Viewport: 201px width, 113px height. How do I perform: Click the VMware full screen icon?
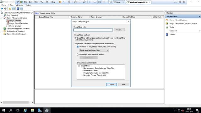pyautogui.click(x=100, y=2)
